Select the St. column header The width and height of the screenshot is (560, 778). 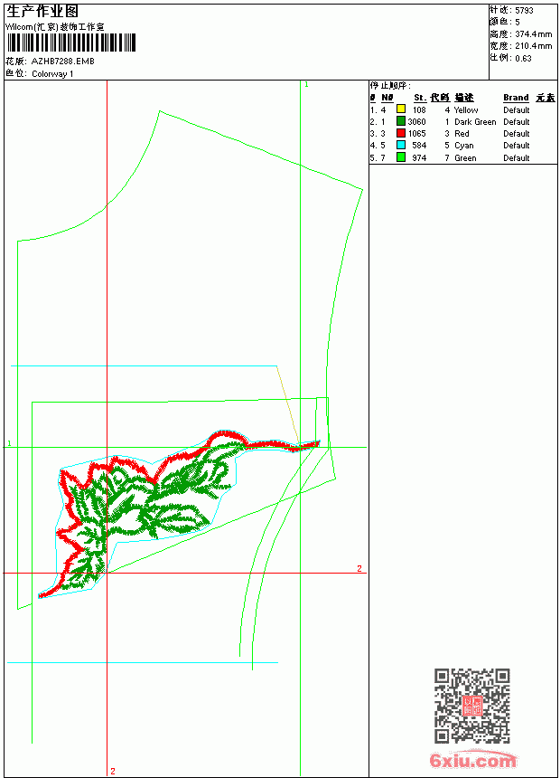(x=420, y=98)
